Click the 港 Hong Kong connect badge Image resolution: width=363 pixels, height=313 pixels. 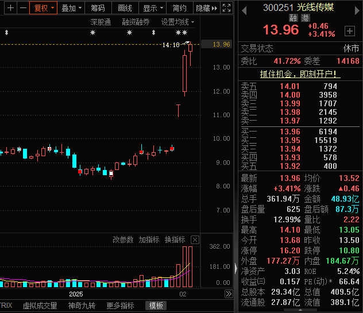pyautogui.click(x=304, y=18)
